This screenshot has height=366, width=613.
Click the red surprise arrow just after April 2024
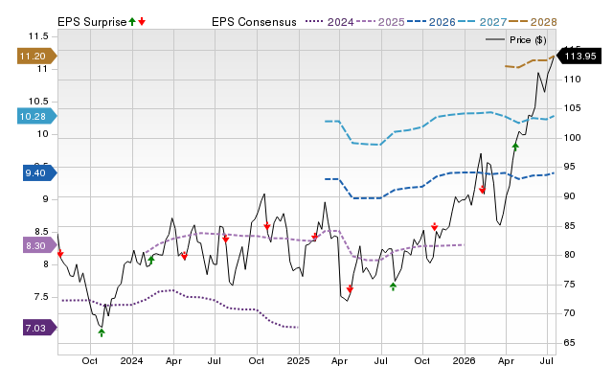click(x=184, y=257)
